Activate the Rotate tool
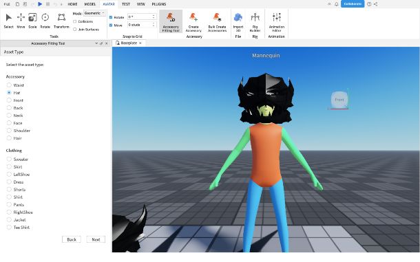Image resolution: width=420 pixels, height=262 pixels. tap(45, 21)
